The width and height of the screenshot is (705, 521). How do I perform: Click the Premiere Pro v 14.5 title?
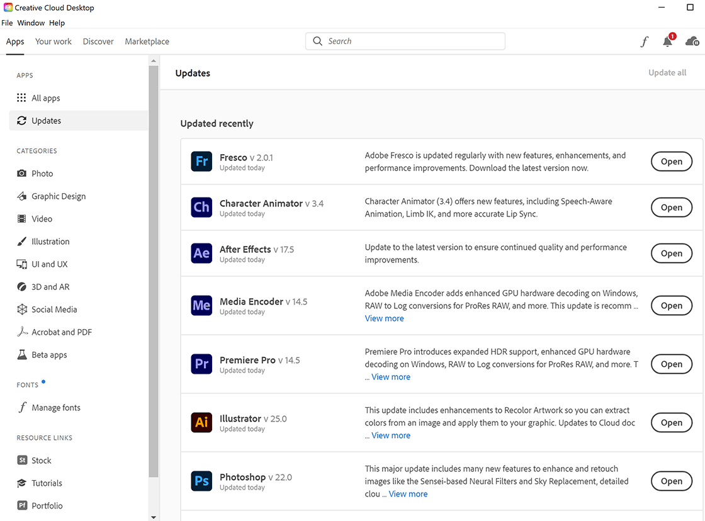tap(260, 360)
